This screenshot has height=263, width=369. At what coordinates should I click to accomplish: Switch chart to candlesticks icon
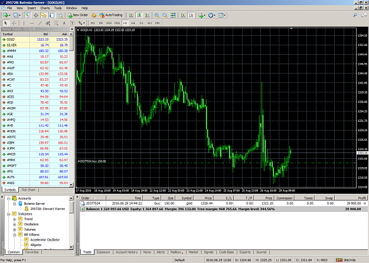139,15
